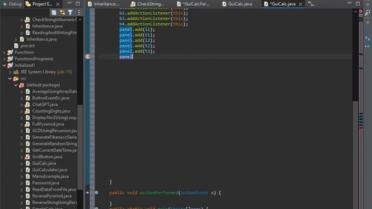
Task: Expand CheckStringIsNumeric file node
Action: pyautogui.click(x=22, y=20)
